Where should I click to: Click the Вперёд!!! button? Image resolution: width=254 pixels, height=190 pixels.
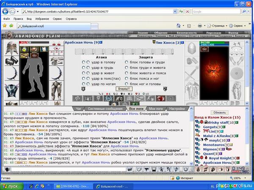pos(124,89)
